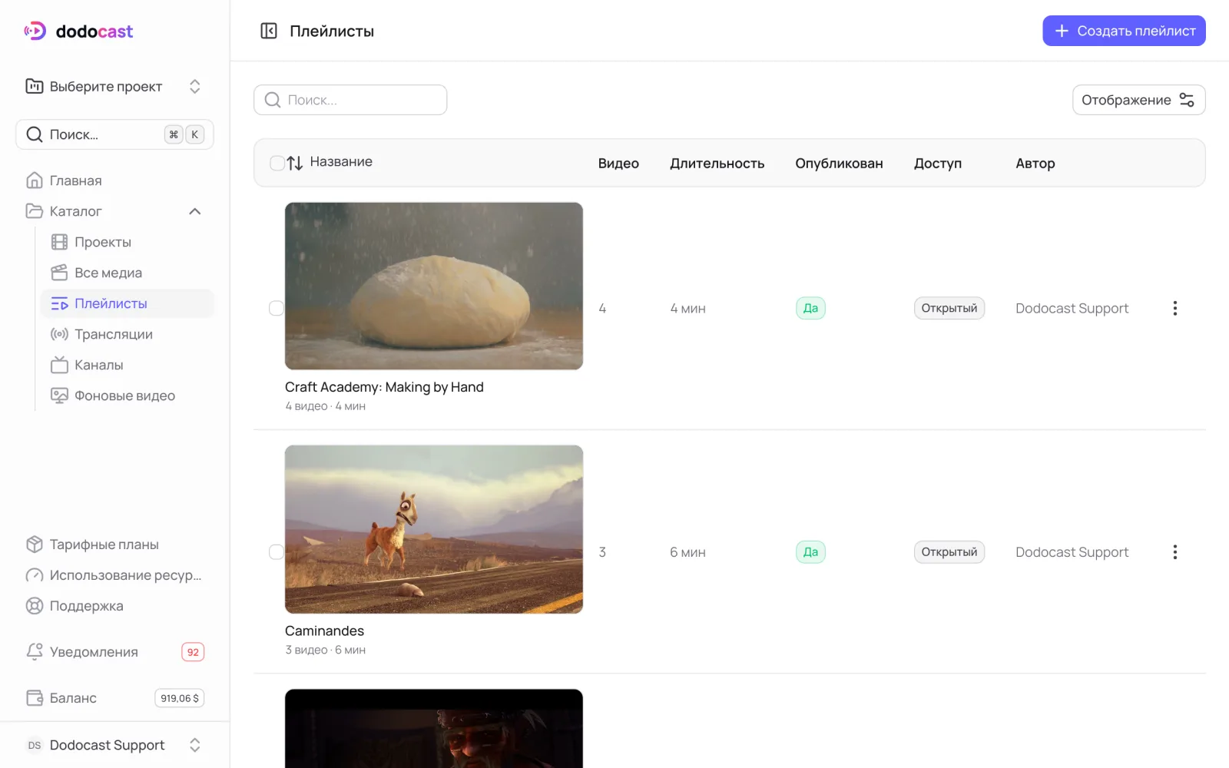Open the Главная menu item
The width and height of the screenshot is (1229, 768).
(114, 180)
